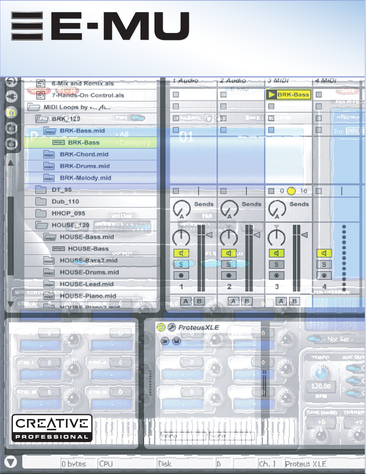The height and width of the screenshot is (474, 366).
Task: Expand the DT_95 folder
Action: tap(41, 190)
